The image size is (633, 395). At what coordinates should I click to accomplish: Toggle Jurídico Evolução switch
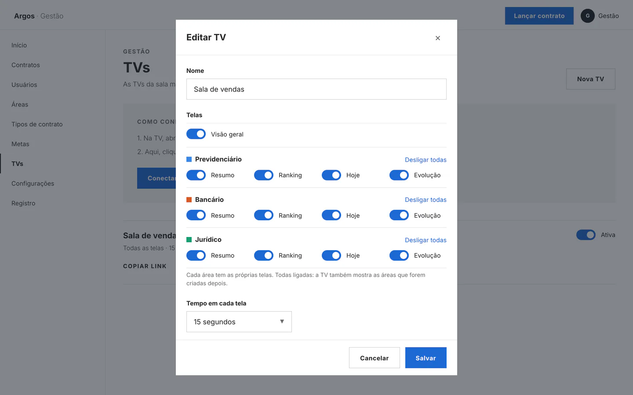pyautogui.click(x=399, y=255)
